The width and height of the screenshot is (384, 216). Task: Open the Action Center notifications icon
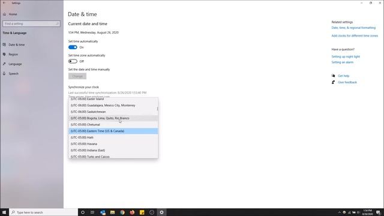click(379, 212)
